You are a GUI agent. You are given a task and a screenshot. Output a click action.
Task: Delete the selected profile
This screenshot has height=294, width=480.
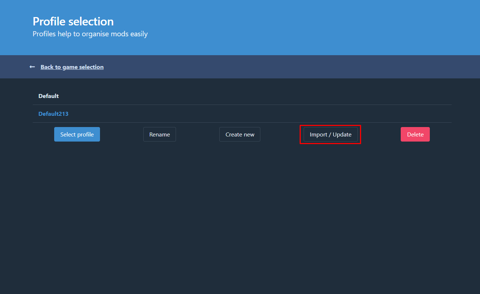click(415, 134)
